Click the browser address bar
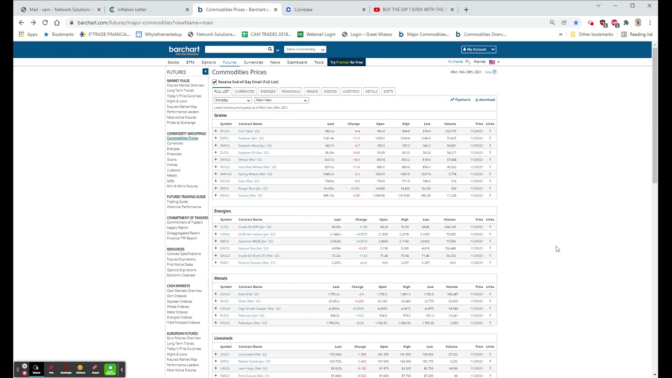This screenshot has height=378, width=672. [x=310, y=23]
